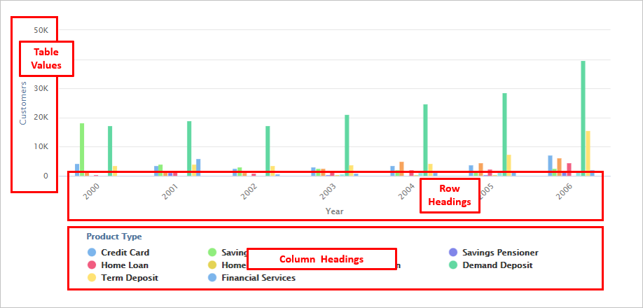Image resolution: width=643 pixels, height=308 pixels.
Task: Select the Column Headings annotation box
Action: pyautogui.click(x=321, y=259)
